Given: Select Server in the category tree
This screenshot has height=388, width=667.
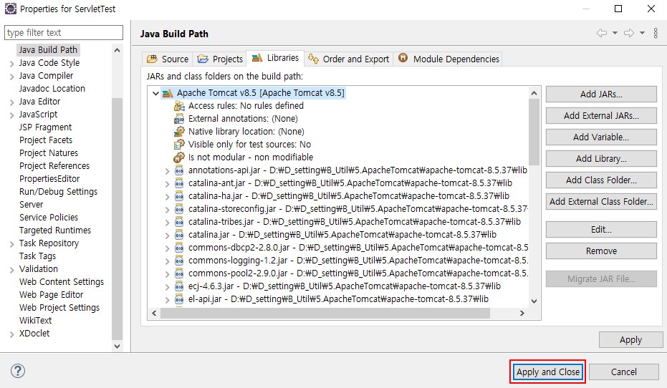Looking at the screenshot, I should (x=31, y=205).
